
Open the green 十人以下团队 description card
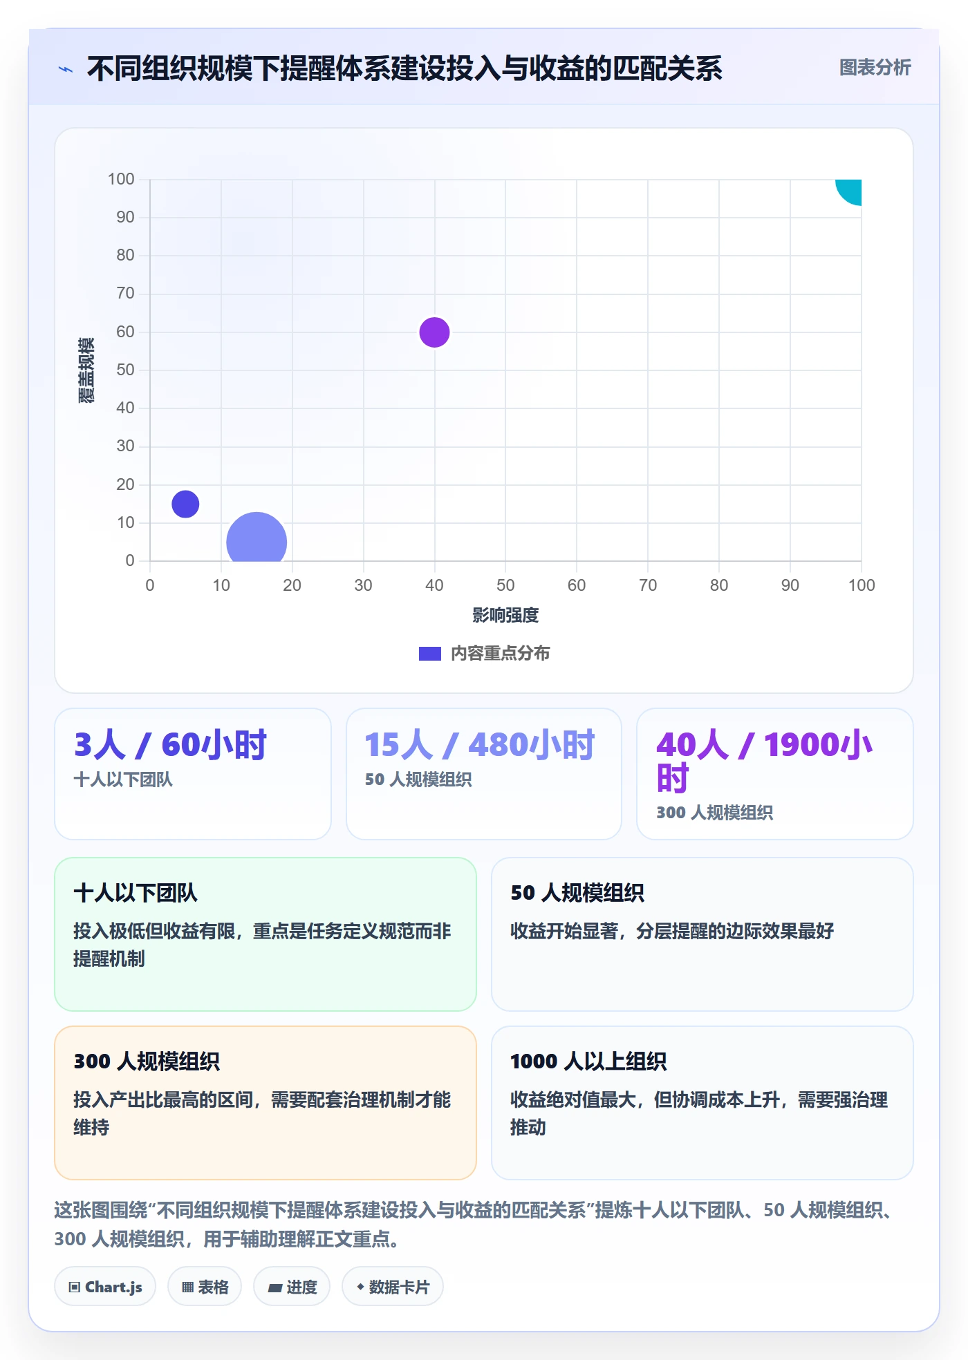click(266, 934)
